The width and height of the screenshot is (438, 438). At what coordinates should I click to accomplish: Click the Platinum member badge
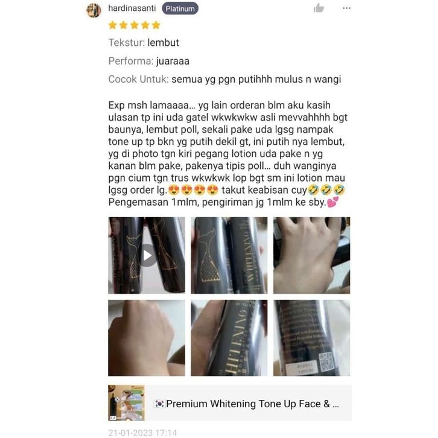coord(180,8)
